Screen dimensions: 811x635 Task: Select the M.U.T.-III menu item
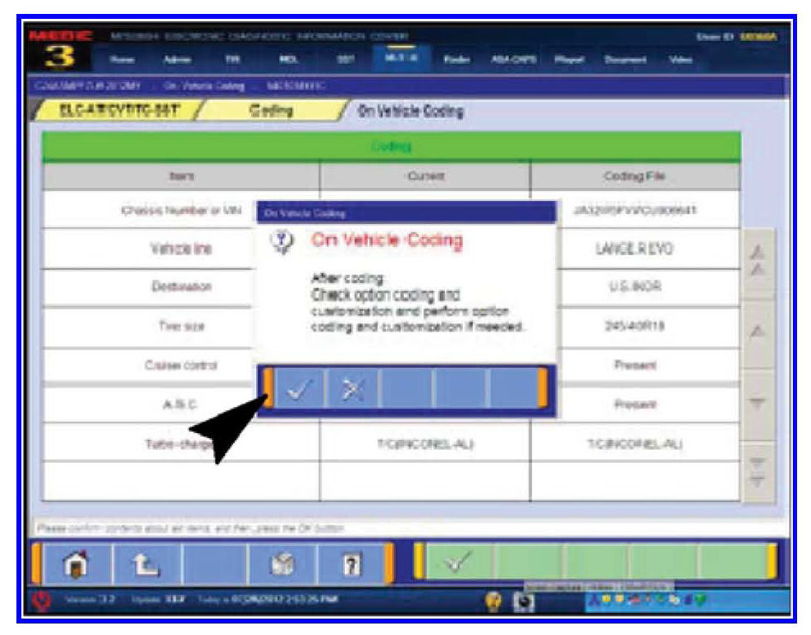(401, 58)
